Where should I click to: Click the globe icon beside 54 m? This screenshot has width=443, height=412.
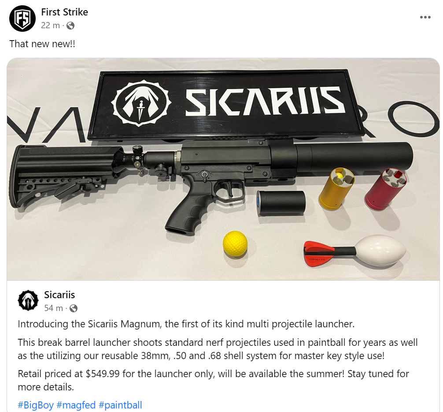74,308
